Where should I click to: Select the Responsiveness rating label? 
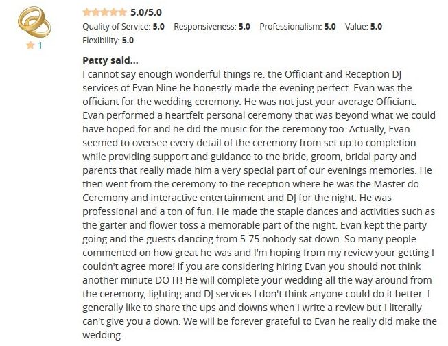pos(204,27)
